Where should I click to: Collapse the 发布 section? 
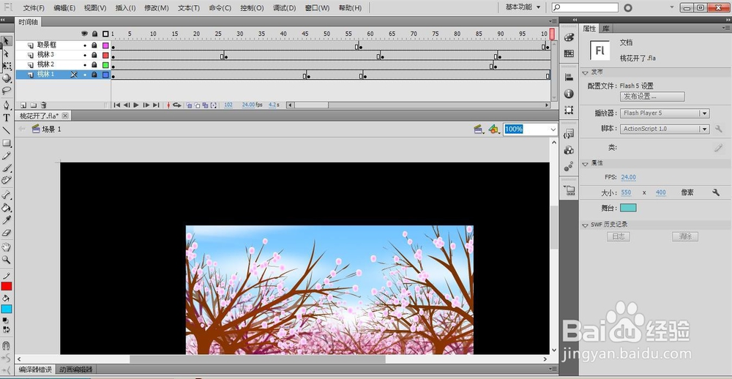pyautogui.click(x=585, y=73)
